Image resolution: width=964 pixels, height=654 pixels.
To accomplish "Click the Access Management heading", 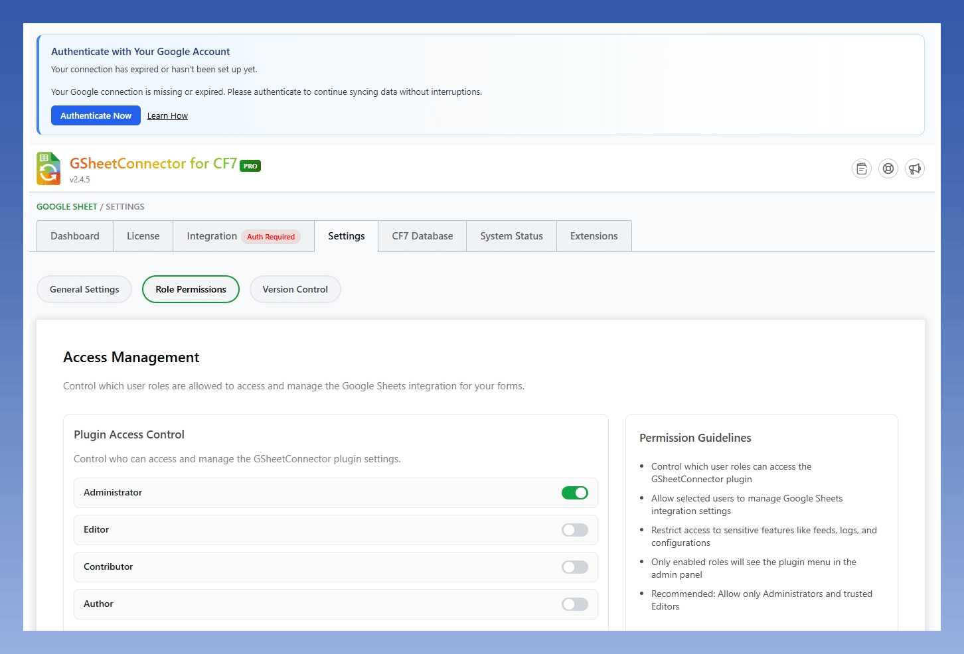I will [131, 358].
